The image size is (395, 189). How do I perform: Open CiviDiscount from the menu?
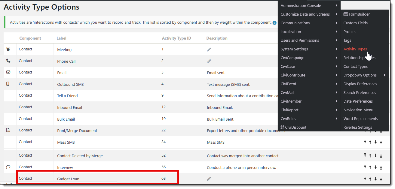pos(293,127)
